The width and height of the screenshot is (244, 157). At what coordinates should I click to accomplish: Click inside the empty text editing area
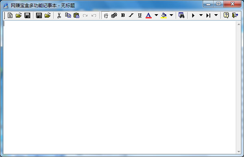[x=120, y=87]
